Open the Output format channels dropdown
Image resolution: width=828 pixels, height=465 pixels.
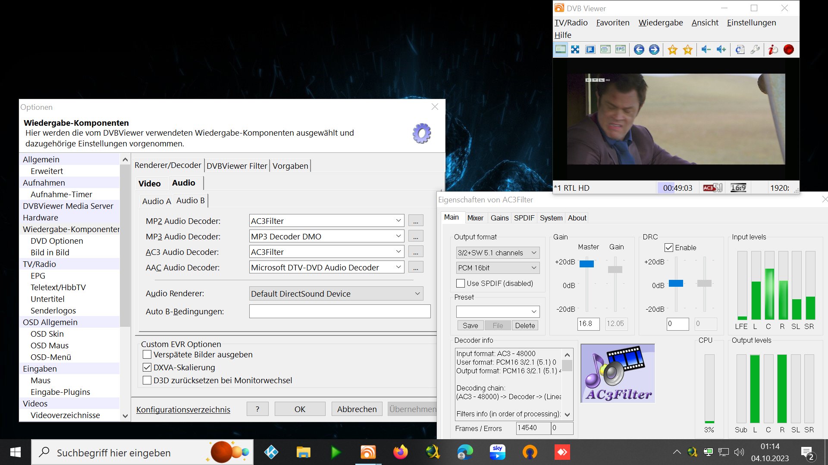pos(535,253)
